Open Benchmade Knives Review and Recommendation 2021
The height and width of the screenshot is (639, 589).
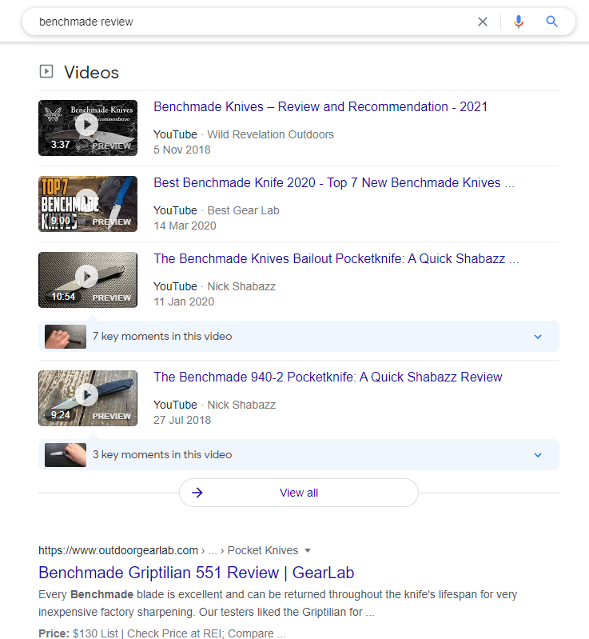pyautogui.click(x=320, y=107)
